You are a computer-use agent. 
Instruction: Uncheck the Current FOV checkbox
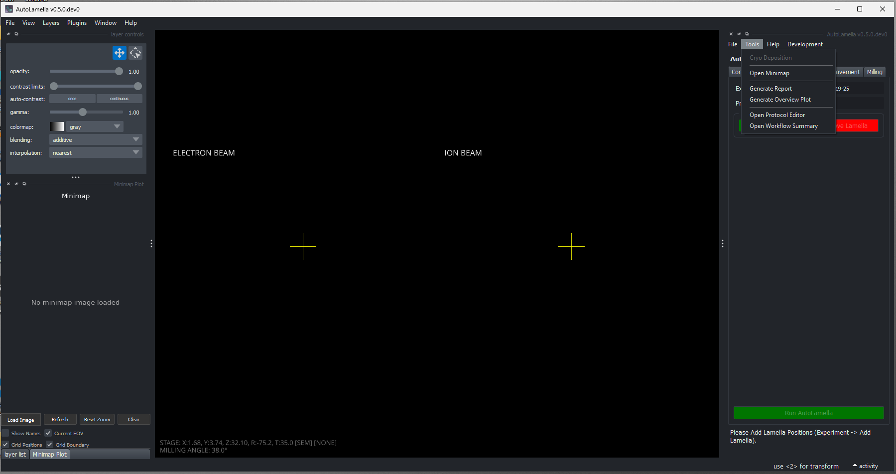[48, 433]
